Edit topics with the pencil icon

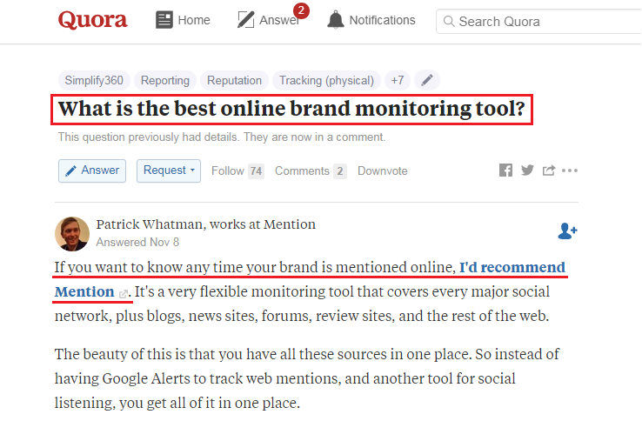[x=427, y=80]
